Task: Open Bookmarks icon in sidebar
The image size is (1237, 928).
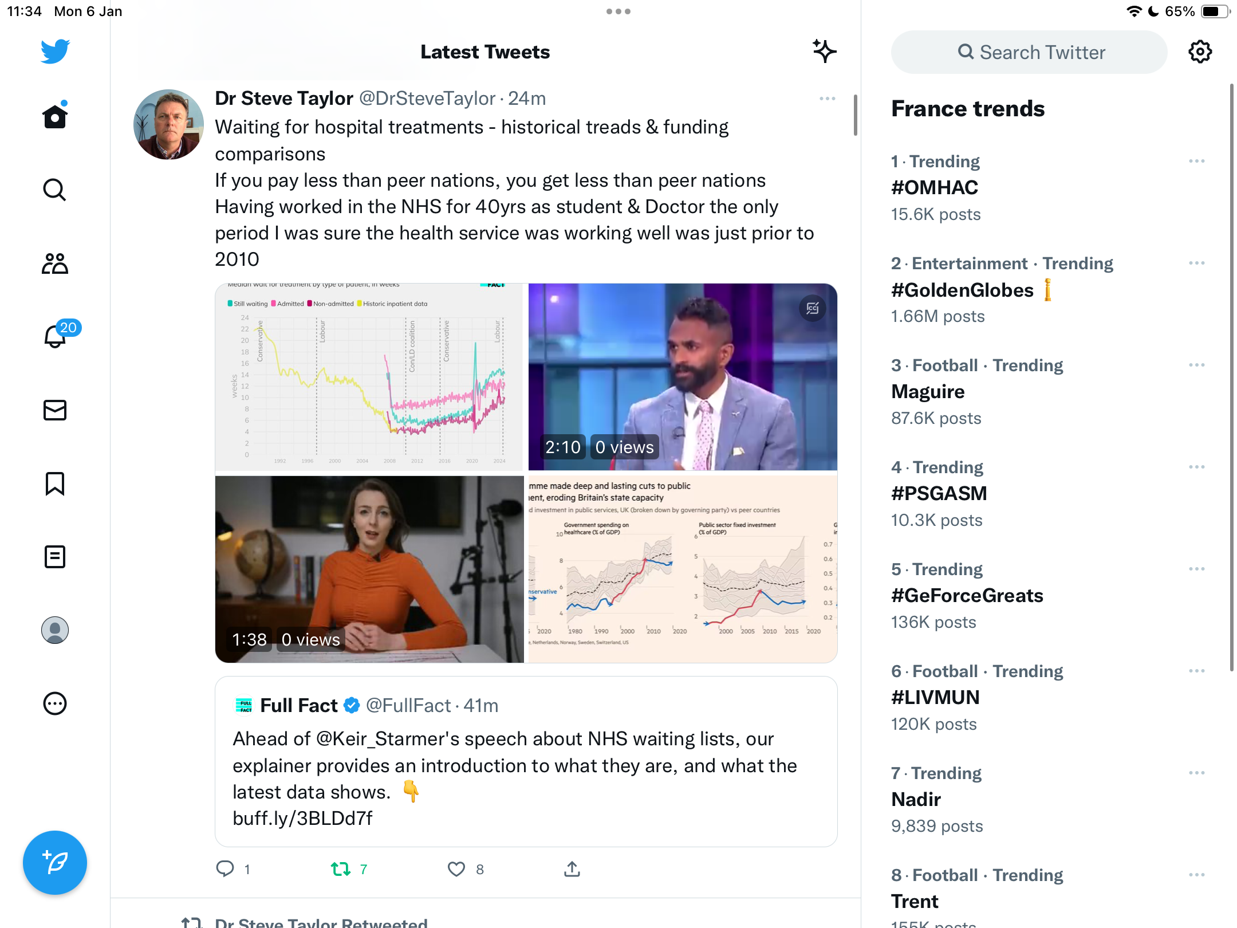Action: [55, 483]
